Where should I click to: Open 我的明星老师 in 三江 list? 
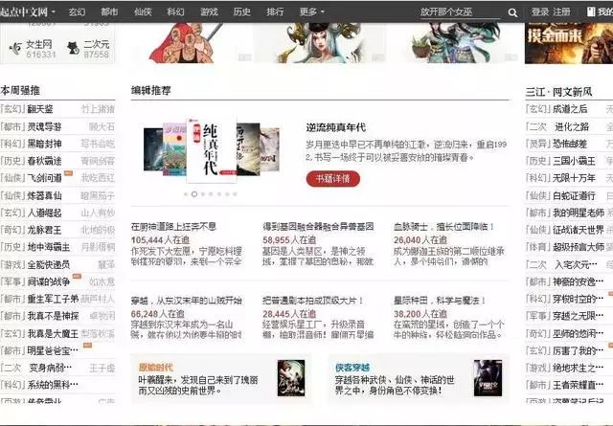tap(579, 213)
